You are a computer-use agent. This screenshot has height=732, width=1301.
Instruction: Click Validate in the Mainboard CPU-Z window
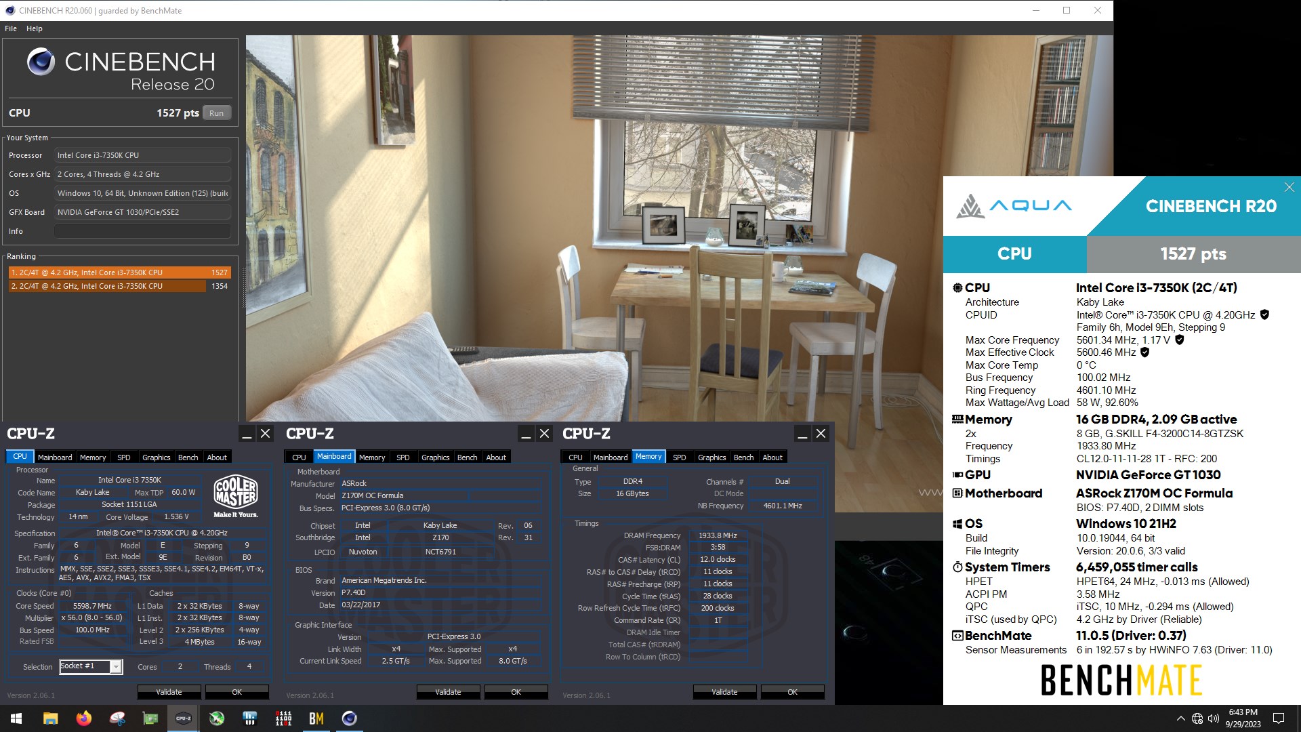point(449,692)
